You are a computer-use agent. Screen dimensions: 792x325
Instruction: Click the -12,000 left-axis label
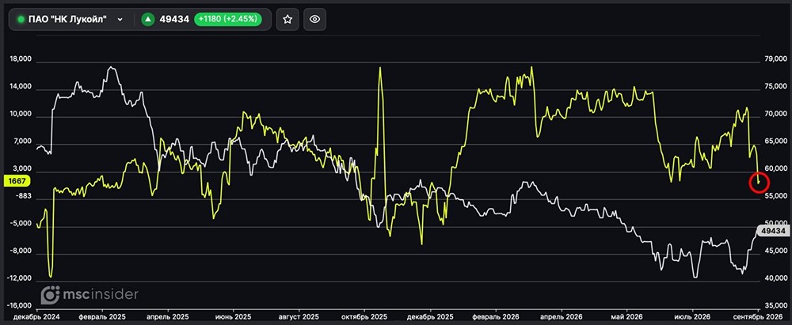coord(21,278)
